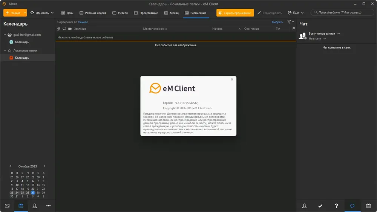Toggle the gas34ter Gmail calendar checkbox

point(11,42)
